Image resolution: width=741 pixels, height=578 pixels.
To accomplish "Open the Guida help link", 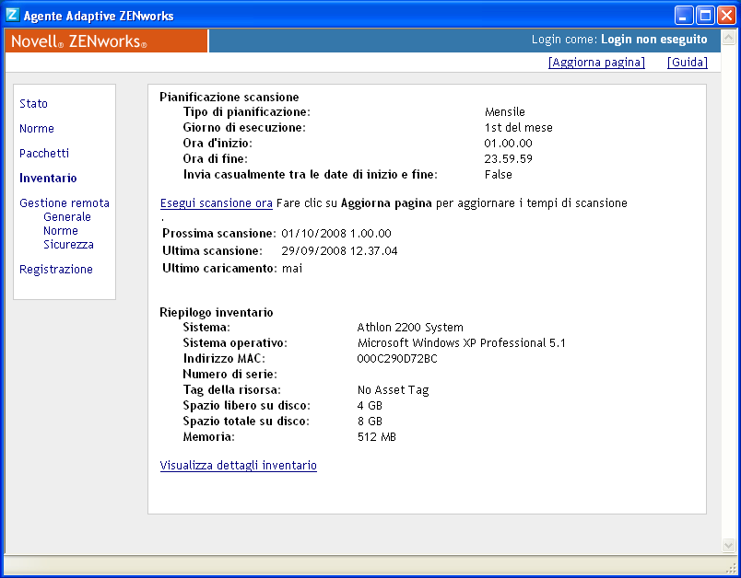I will click(688, 63).
